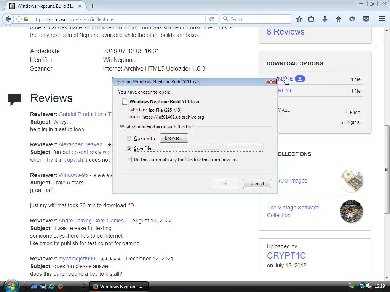Click the Identifier value WinNeptune
Image resolution: width=390 pixels, height=292 pixels.
(x=119, y=60)
